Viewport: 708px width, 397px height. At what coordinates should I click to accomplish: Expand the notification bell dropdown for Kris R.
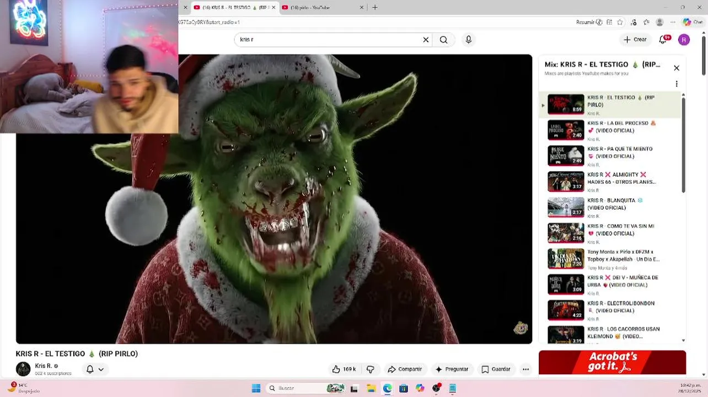[101, 369]
